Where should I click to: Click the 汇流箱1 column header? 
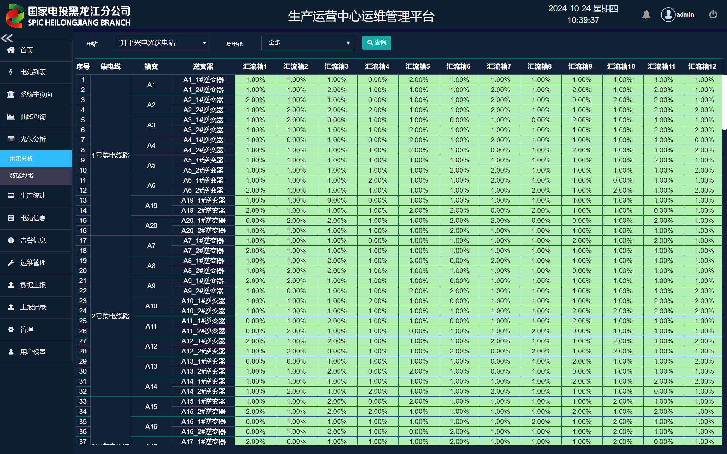(x=255, y=66)
